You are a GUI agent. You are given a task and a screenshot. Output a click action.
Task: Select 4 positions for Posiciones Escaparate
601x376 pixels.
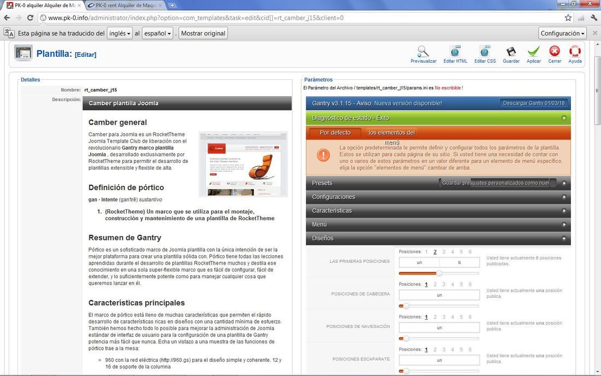[x=453, y=350]
